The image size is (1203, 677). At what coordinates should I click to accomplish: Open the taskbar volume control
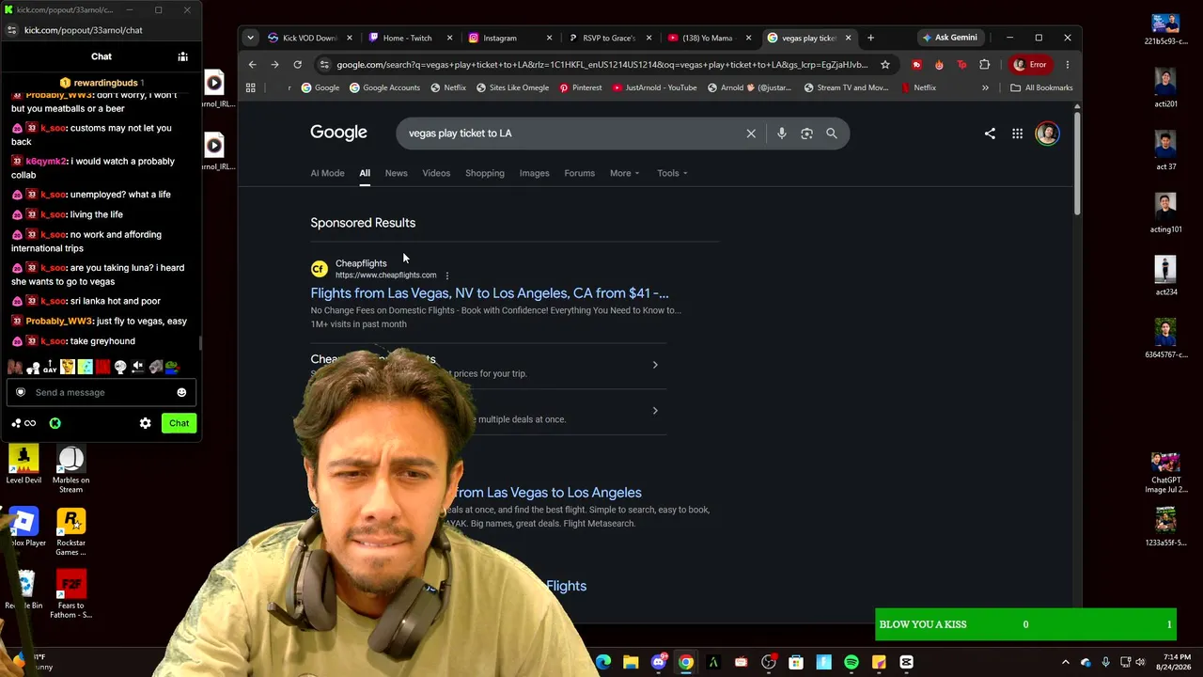click(x=1140, y=663)
